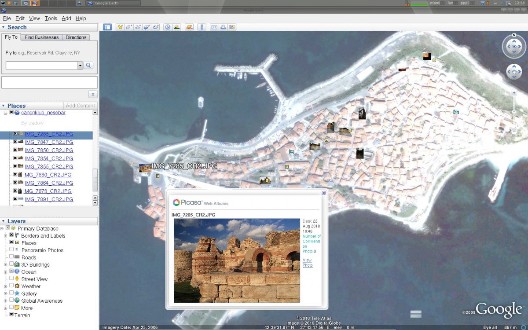Open IMG_7873_CR2.JPG in Places list
528x330 pixels.
pyautogui.click(x=48, y=191)
